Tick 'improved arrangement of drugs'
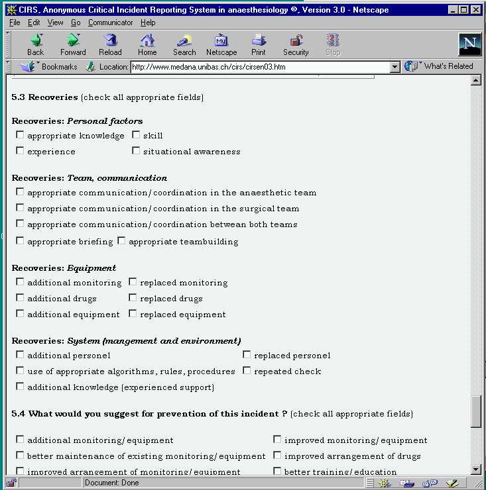Screen dimensions: 486x490 (x=277, y=456)
